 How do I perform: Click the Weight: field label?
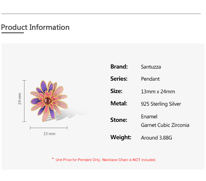point(121,137)
